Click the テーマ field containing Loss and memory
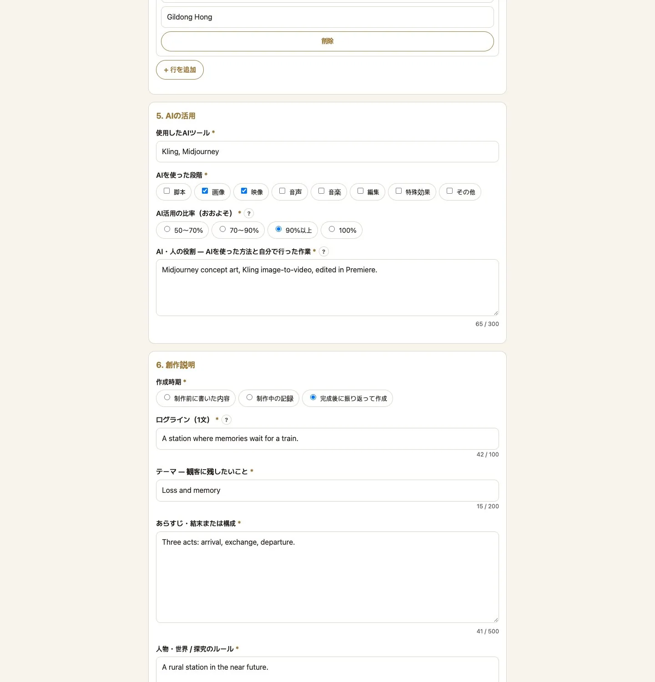The height and width of the screenshot is (682, 655). point(327,491)
